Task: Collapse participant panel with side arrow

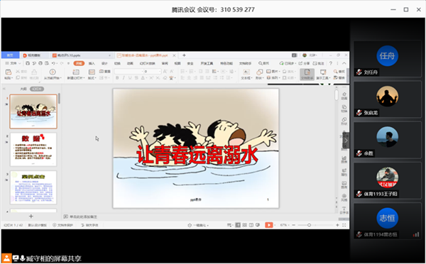Action: [x=346, y=141]
